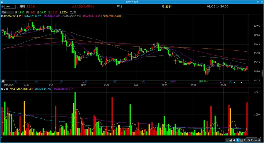Click the 17.55 price axis label

(x=257, y=26)
